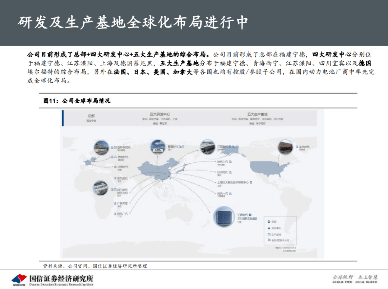Click the 时代广汽 label on the map

click(x=123, y=214)
